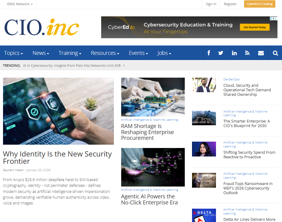Image resolution: width=282 pixels, height=222 pixels.
Task: Expand the Topics menu
Action: point(14,53)
